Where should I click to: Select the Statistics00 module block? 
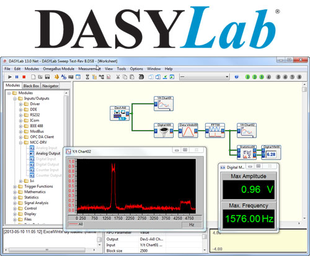pyautogui.click(x=247, y=152)
